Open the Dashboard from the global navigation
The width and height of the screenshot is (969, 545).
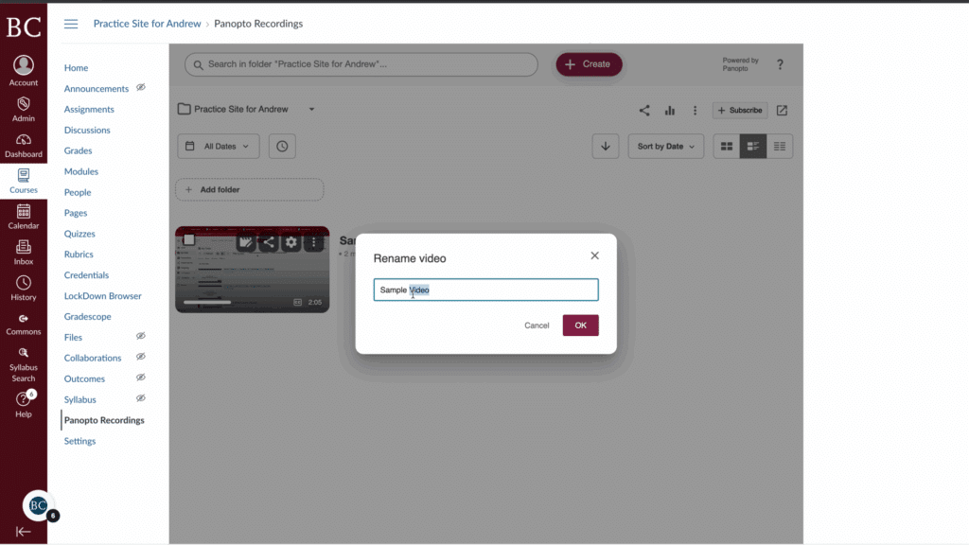click(x=24, y=144)
